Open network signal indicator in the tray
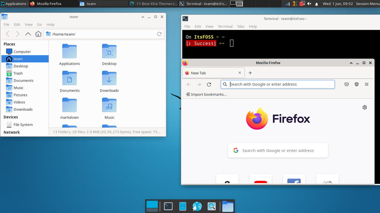The height and width of the screenshot is (213, 380). coord(288,4)
